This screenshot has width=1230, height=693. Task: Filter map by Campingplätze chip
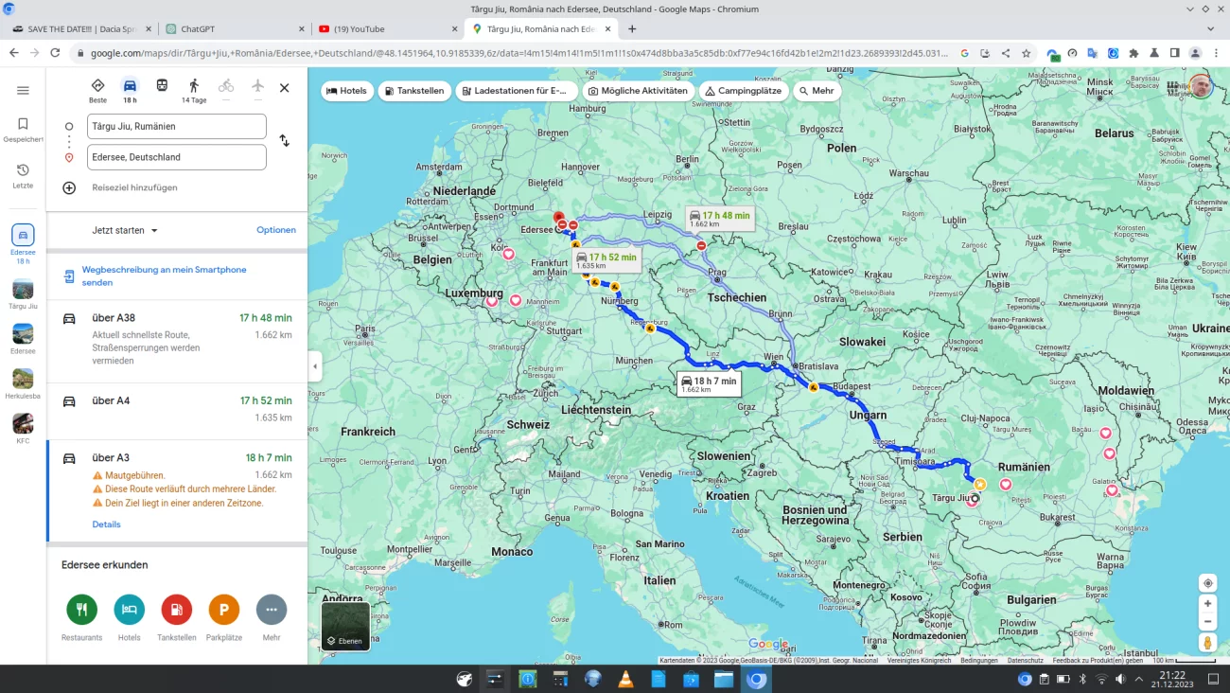point(743,91)
